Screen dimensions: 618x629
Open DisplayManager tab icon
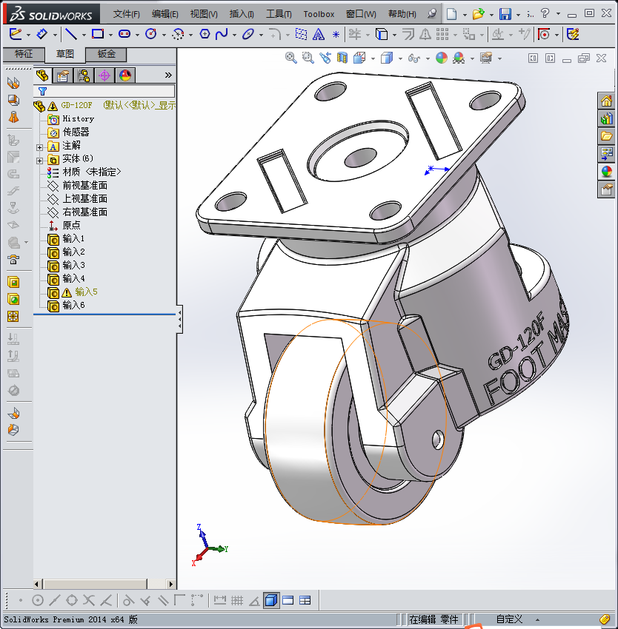pyautogui.click(x=125, y=75)
